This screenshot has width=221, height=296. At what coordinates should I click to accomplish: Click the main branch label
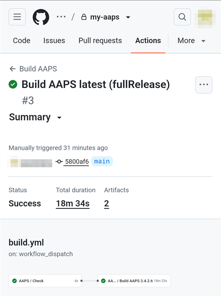102,161
